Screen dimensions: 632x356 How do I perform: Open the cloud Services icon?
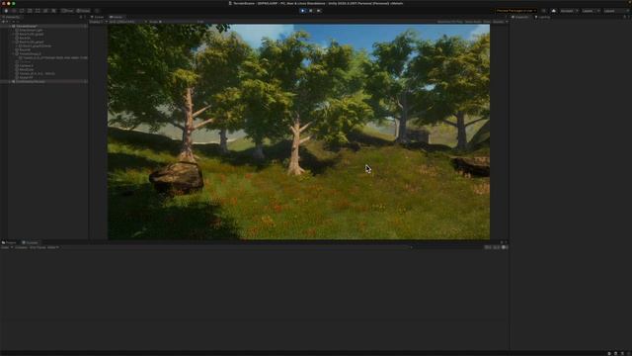coord(553,11)
